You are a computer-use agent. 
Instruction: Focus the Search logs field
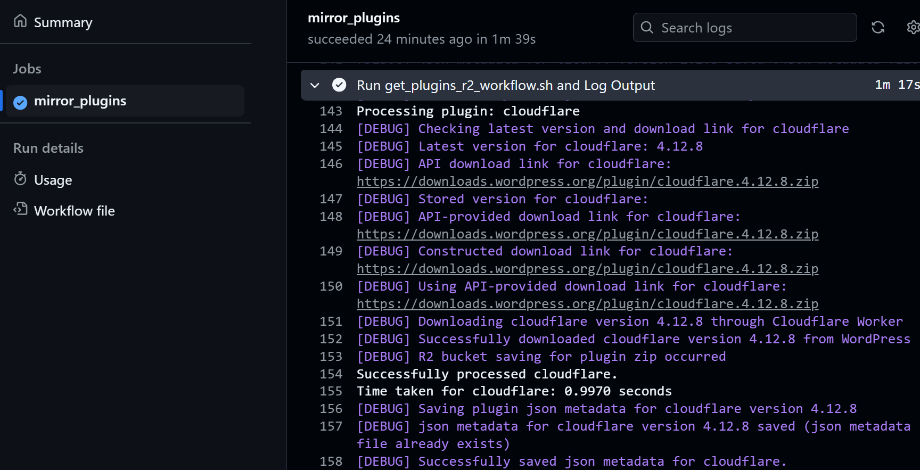[x=744, y=28]
